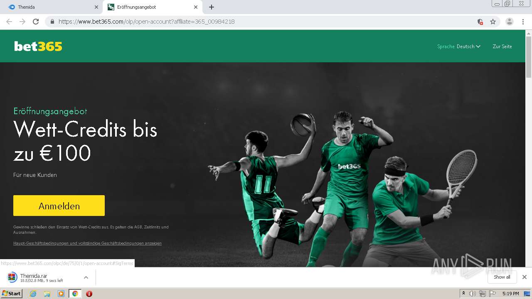Switch to the Themida tab

point(52,7)
